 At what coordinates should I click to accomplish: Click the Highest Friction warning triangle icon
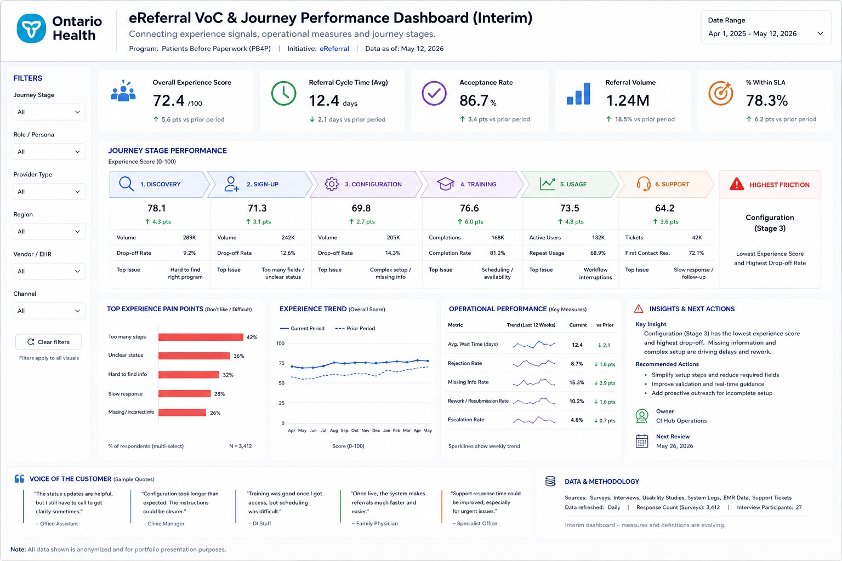pyautogui.click(x=737, y=184)
